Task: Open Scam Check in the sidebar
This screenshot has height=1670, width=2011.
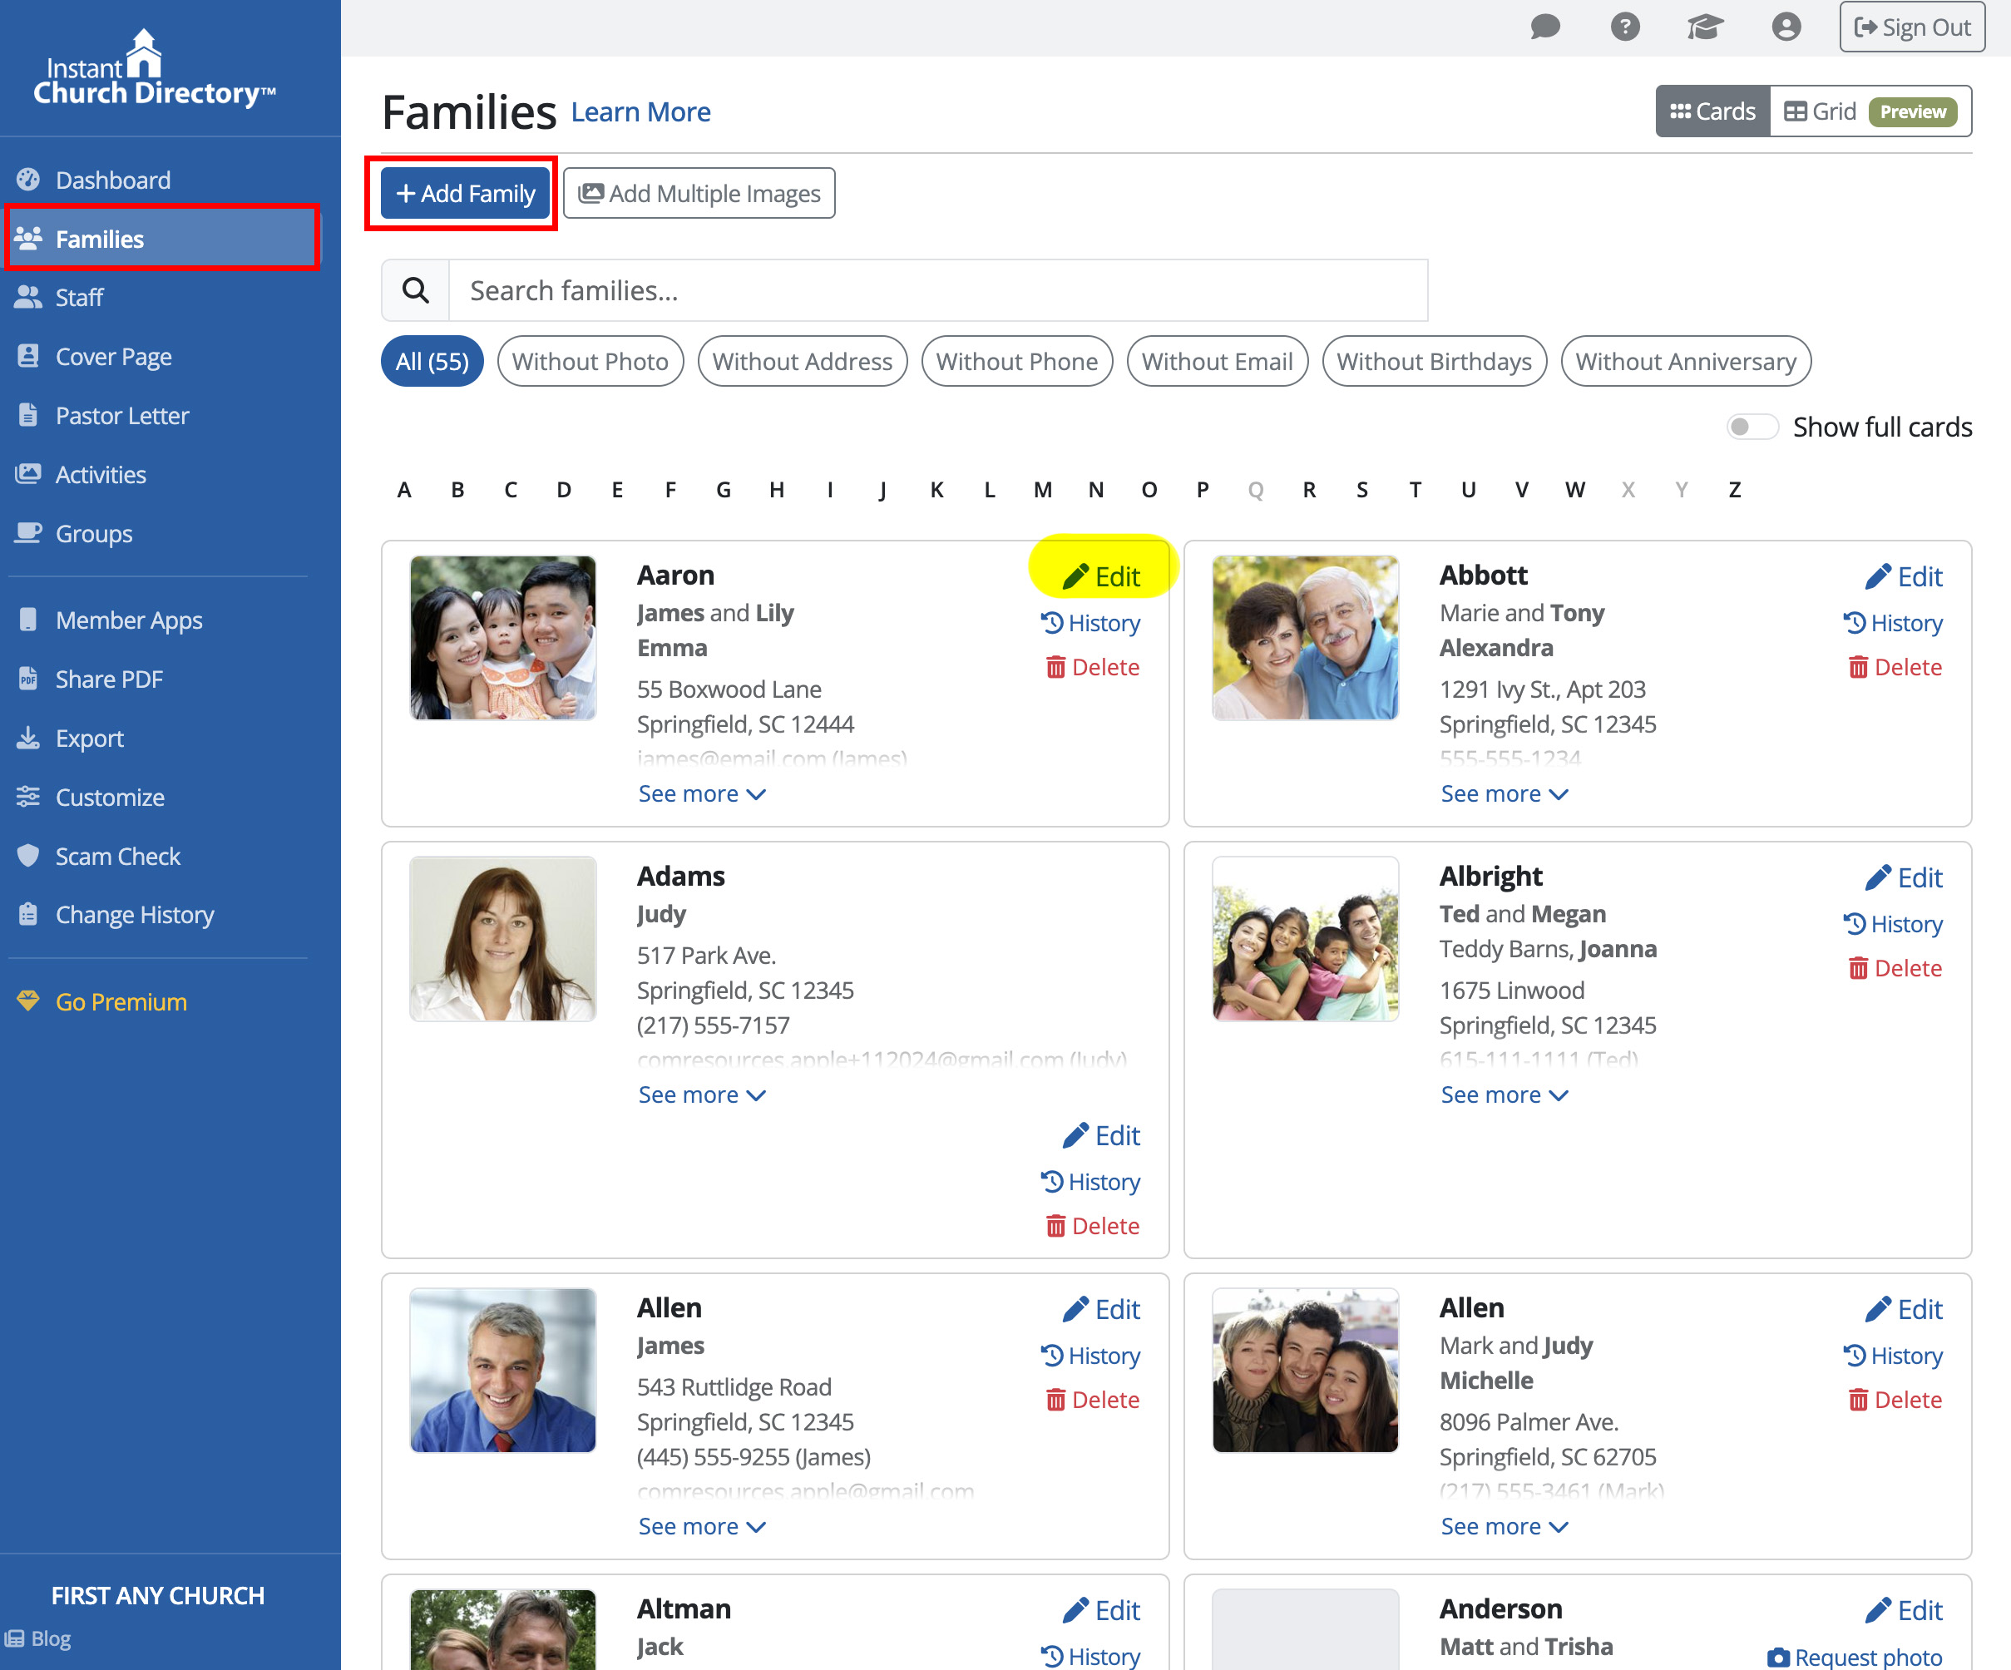Action: pos(118,856)
